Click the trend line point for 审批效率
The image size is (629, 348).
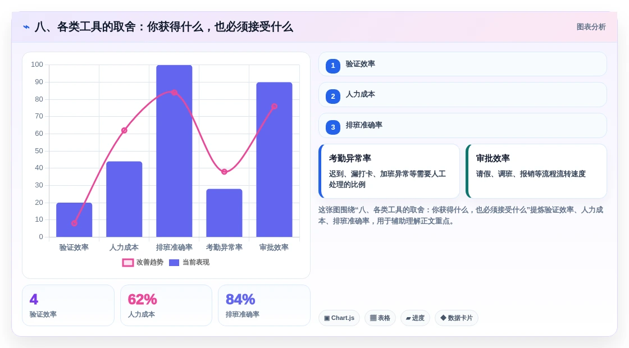(275, 107)
